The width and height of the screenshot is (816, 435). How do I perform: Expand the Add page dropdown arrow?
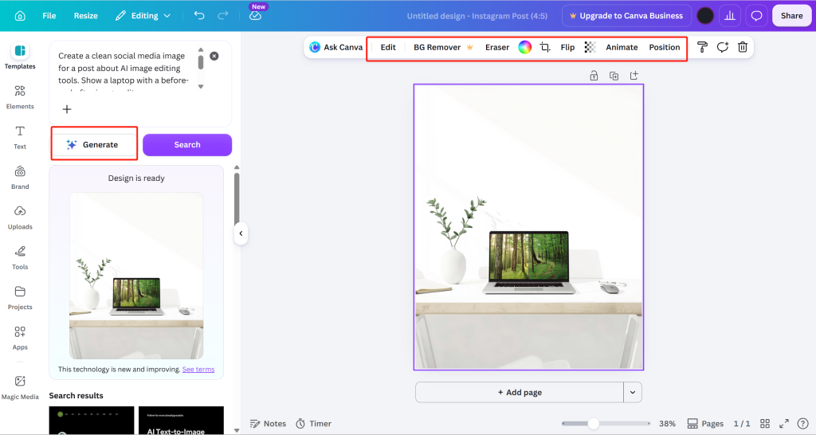click(x=633, y=392)
